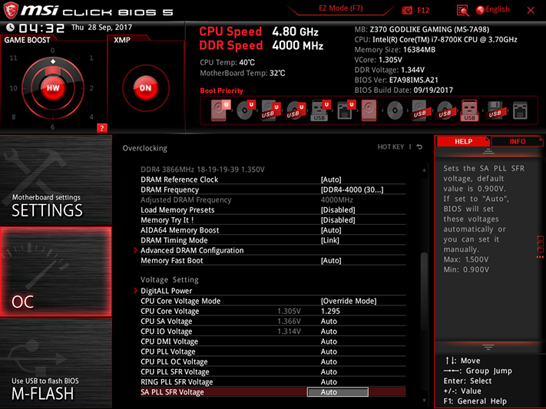Close the BIOS with the top-right X
Viewport: 546px width, 409px height.
[531, 11]
